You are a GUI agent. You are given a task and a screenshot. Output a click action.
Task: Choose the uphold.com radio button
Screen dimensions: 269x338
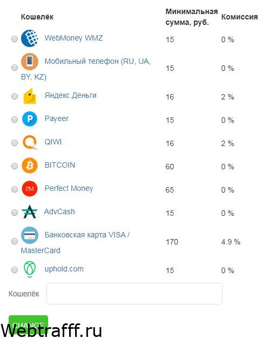tap(15, 270)
